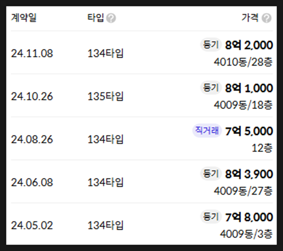283x251 pixels.
Task: Click the 등기 badge on 24.11.08 row
Action: pos(210,44)
